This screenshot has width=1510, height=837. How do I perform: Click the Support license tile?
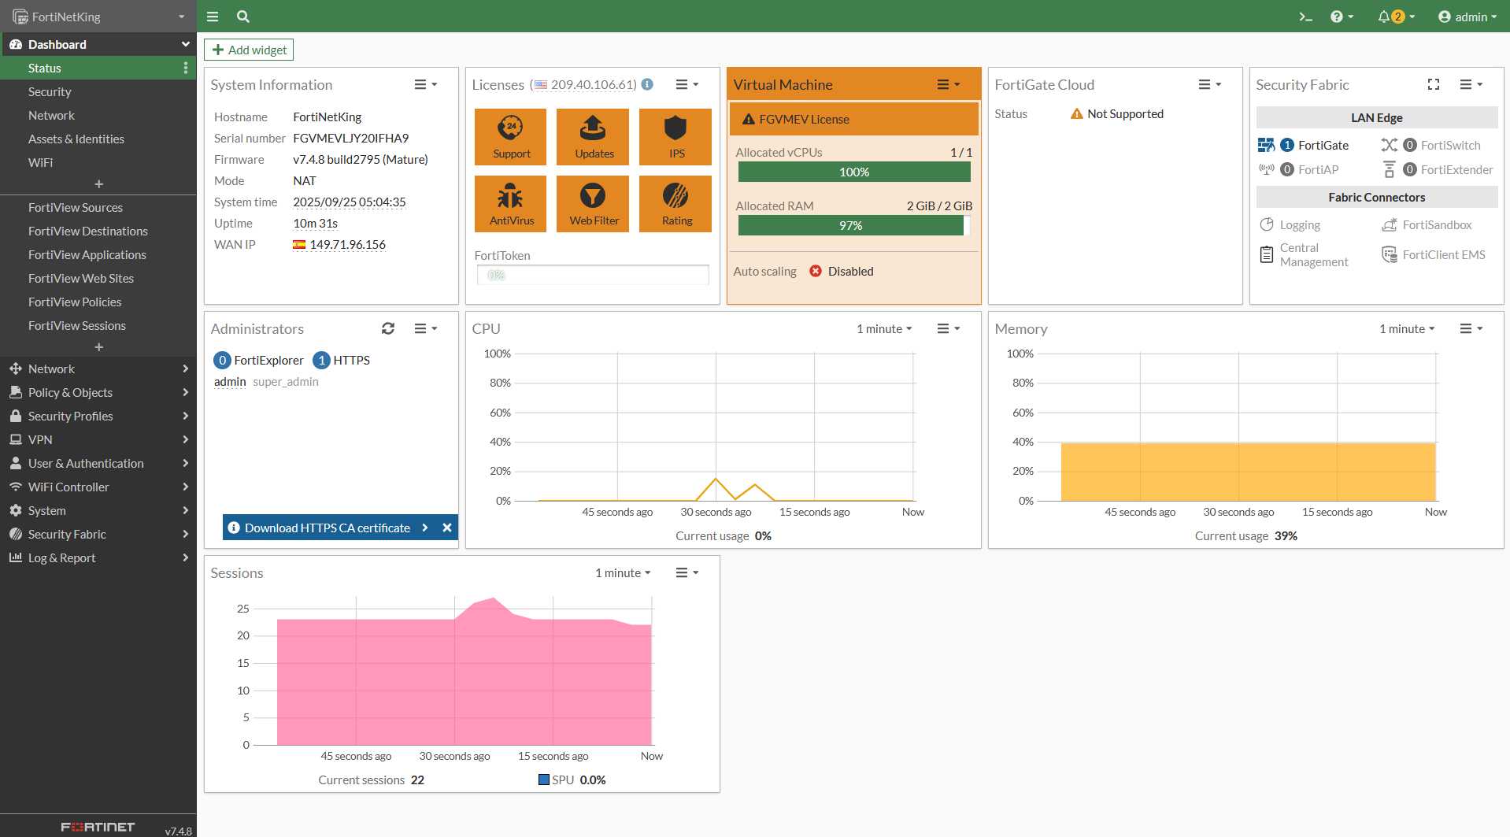512,137
